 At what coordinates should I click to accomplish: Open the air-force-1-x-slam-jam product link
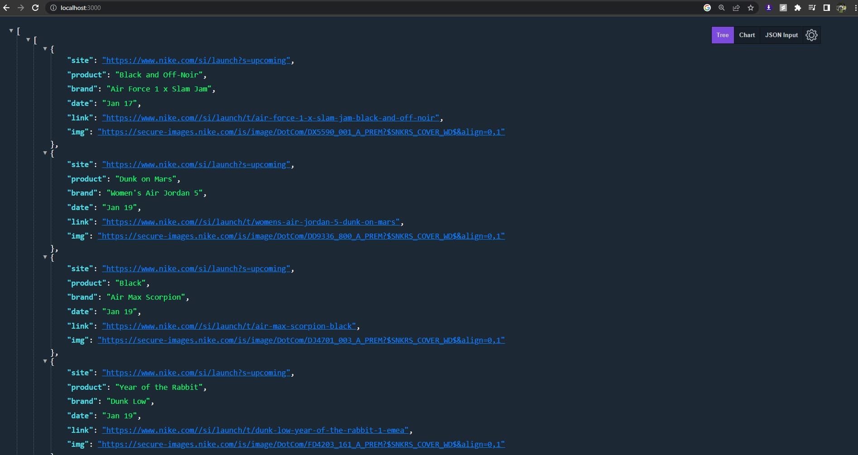[x=271, y=118]
